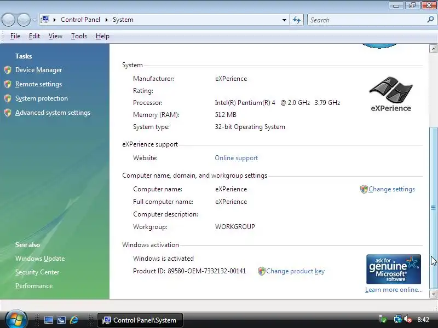The height and width of the screenshot is (328, 438).
Task: Minimize the System window
Action: pos(396,5)
